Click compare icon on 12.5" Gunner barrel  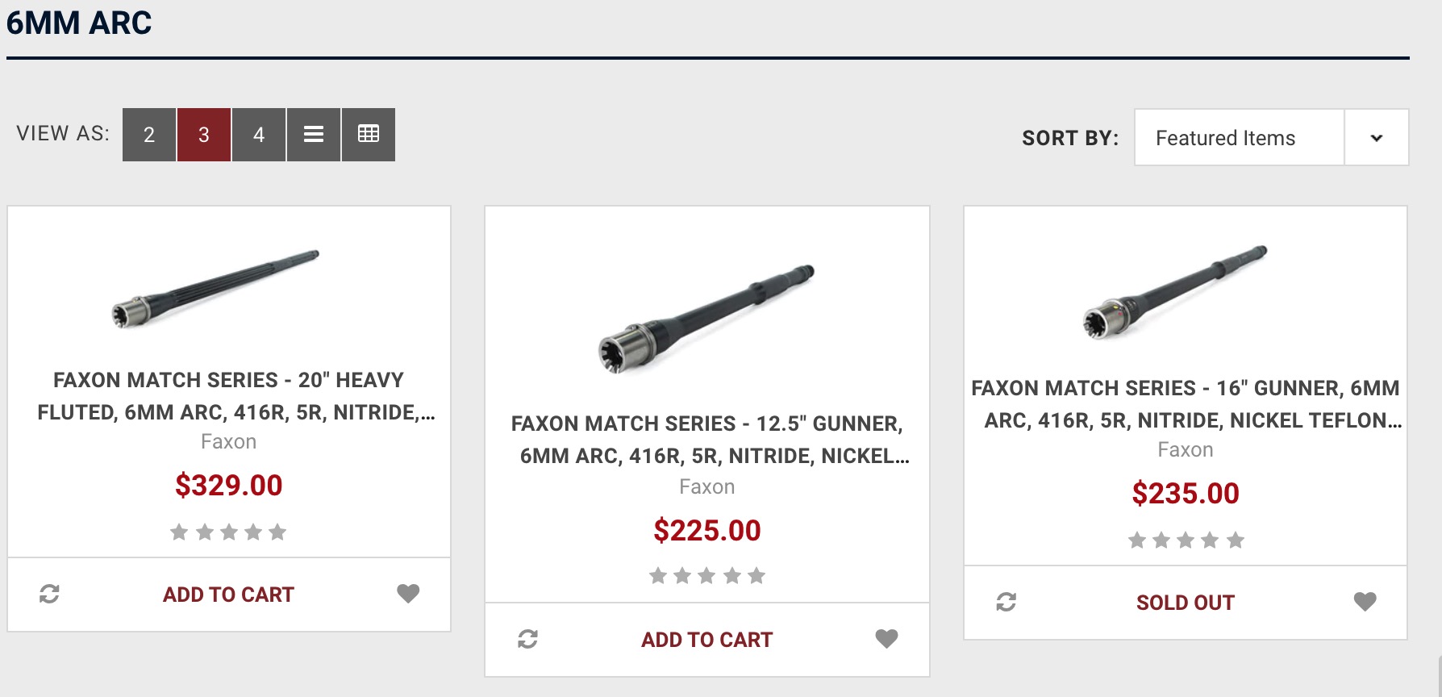click(527, 640)
